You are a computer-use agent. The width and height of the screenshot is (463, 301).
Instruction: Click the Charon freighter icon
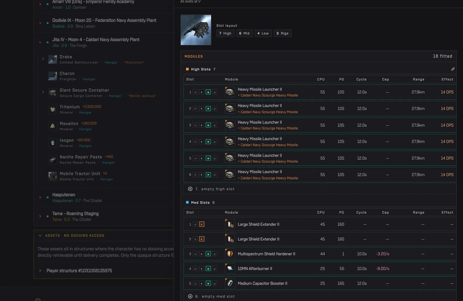tap(53, 76)
